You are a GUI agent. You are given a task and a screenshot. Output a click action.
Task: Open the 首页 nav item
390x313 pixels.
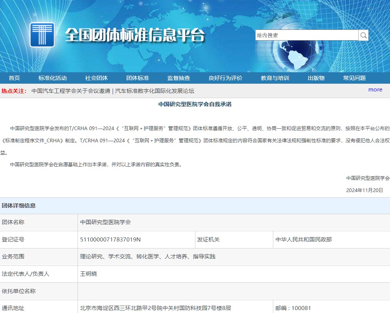[x=14, y=78]
